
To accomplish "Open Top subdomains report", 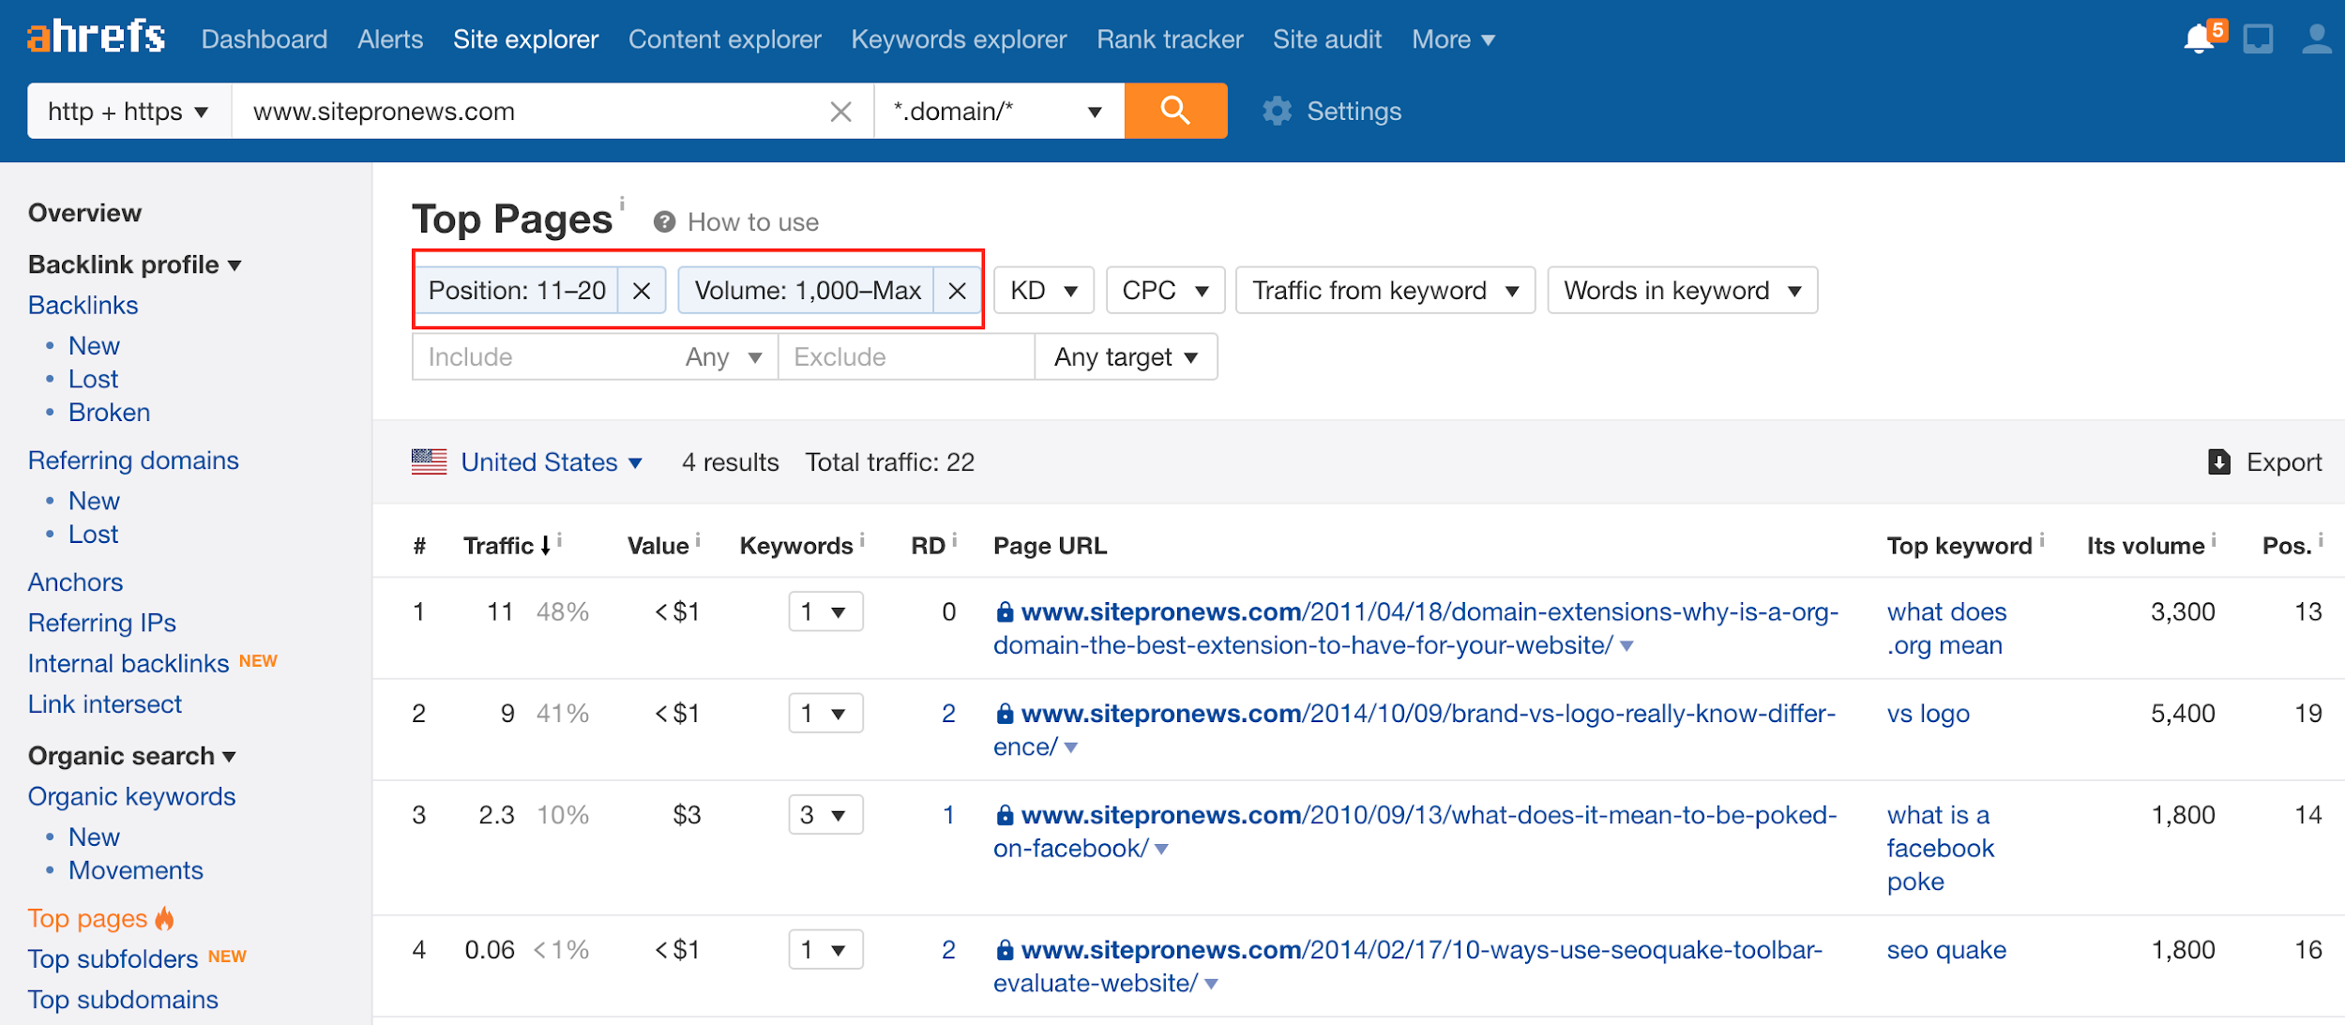I will (x=123, y=1000).
